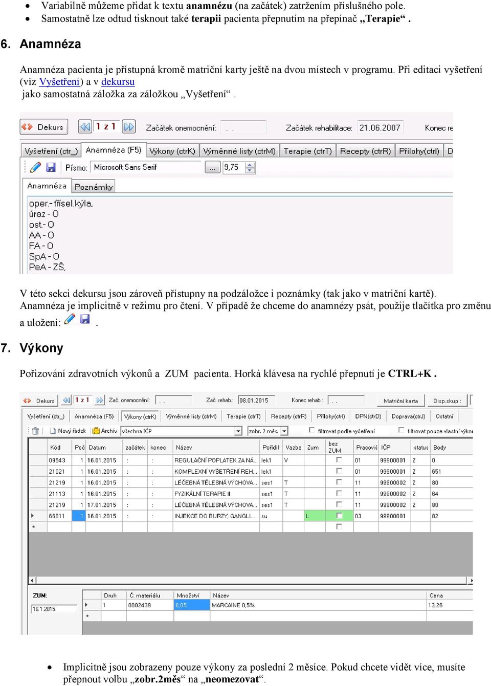Click the floppy save icon beside Písmo label

click(51, 167)
